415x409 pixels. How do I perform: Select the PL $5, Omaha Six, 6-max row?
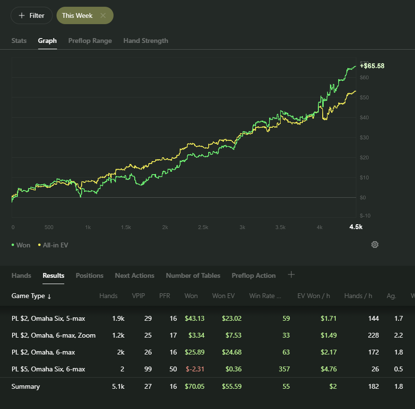[x=48, y=369]
